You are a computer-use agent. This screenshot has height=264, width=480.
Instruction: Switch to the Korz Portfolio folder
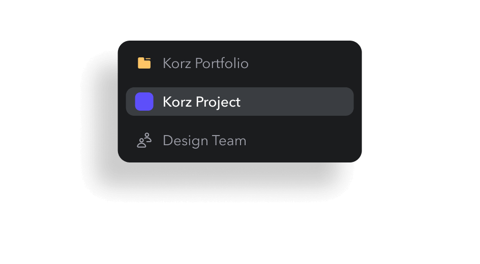[x=205, y=63]
